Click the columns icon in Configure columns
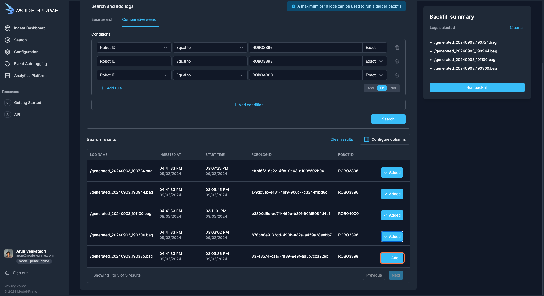The width and height of the screenshot is (544, 296). 367,139
